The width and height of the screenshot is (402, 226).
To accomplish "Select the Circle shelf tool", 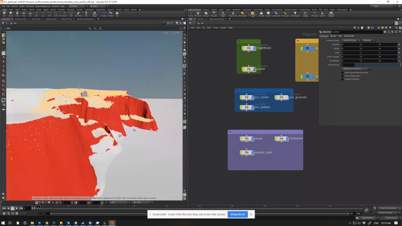I will tap(50, 14).
